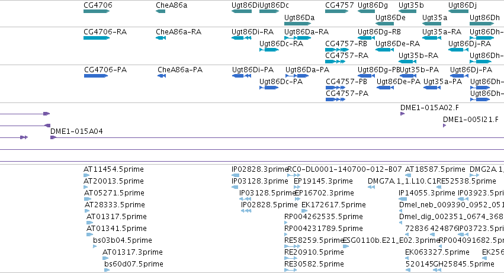
Task: Click the AT01341.5prime EST label
Action: click(117, 229)
